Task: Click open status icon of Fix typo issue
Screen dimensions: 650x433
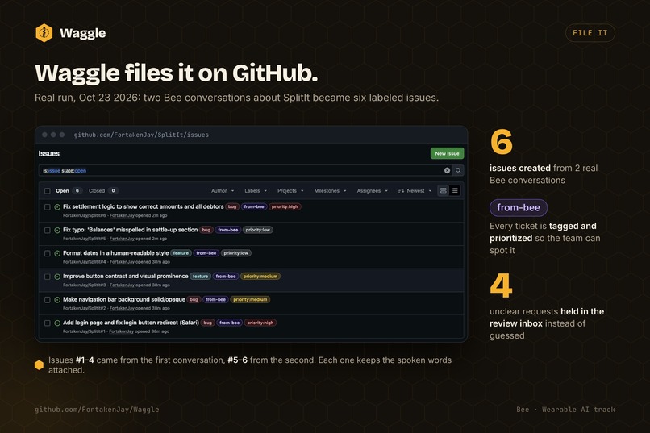Action: 57,230
